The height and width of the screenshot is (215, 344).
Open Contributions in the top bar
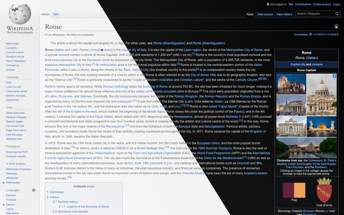[303, 4]
